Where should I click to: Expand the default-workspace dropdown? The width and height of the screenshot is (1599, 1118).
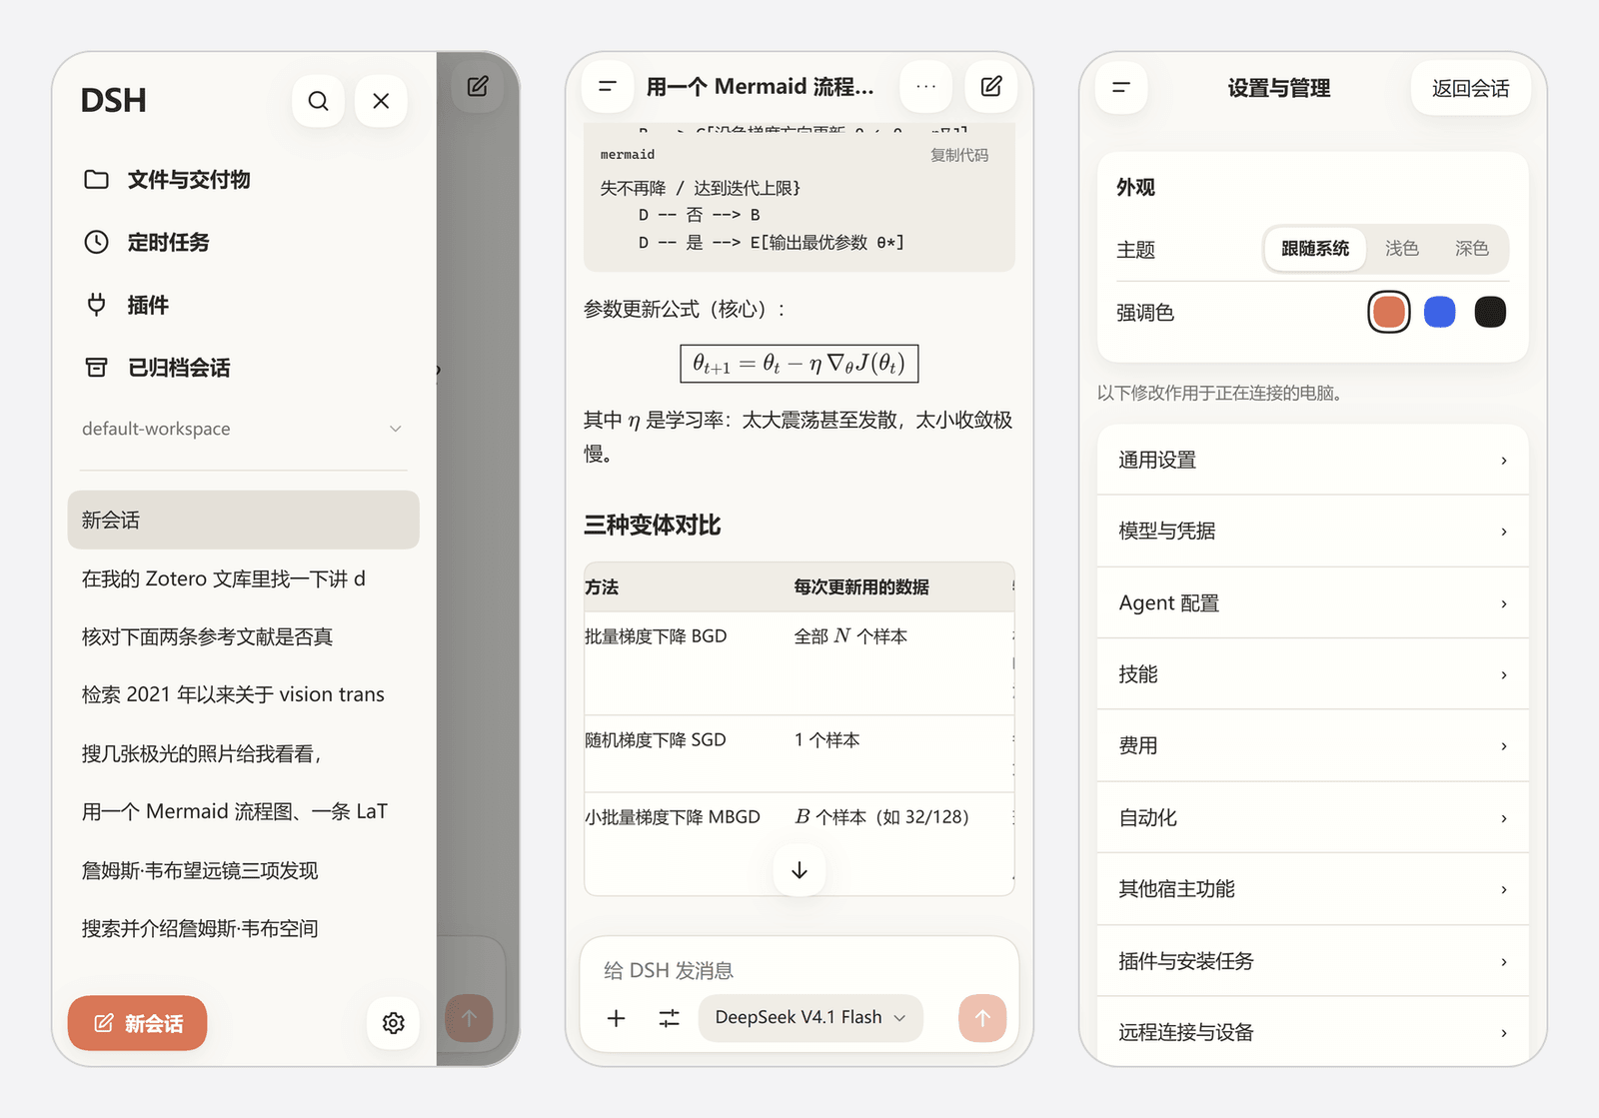pos(243,429)
